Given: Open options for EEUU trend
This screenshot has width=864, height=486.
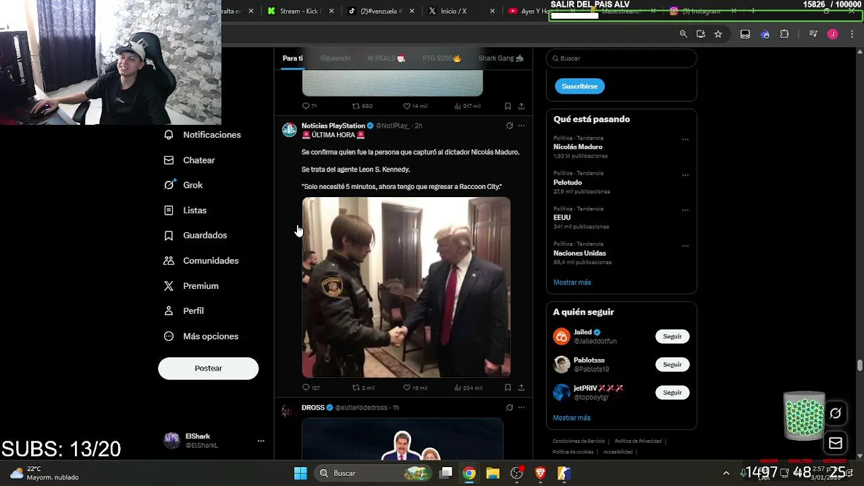Looking at the screenshot, I should tap(685, 210).
